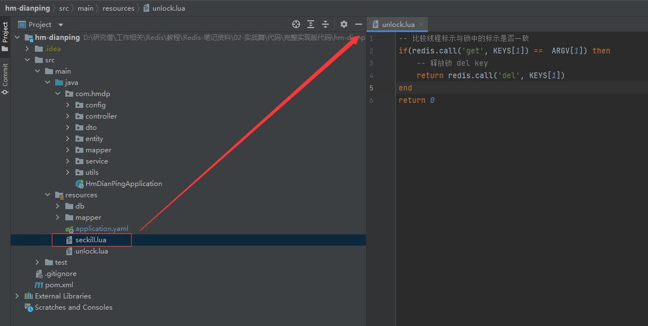Click resources in the breadcrumb path

118,8
